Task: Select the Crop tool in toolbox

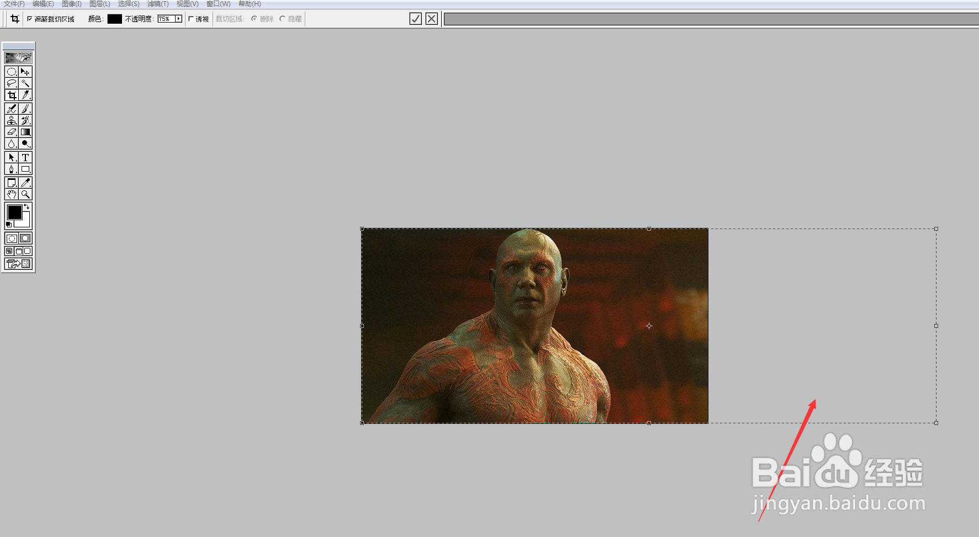Action: click(12, 95)
